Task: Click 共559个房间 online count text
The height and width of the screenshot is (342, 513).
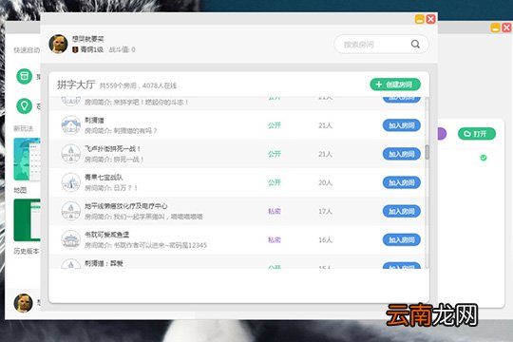Action: pos(138,85)
